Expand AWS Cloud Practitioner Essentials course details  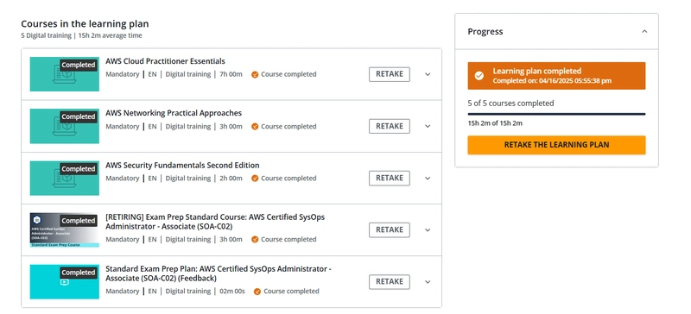(428, 74)
